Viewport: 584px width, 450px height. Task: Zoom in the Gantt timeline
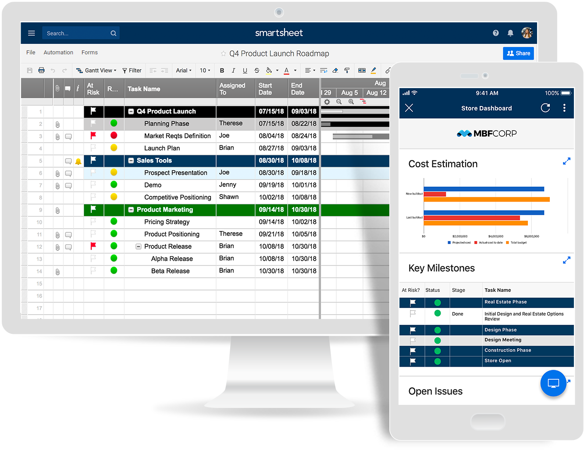click(351, 102)
